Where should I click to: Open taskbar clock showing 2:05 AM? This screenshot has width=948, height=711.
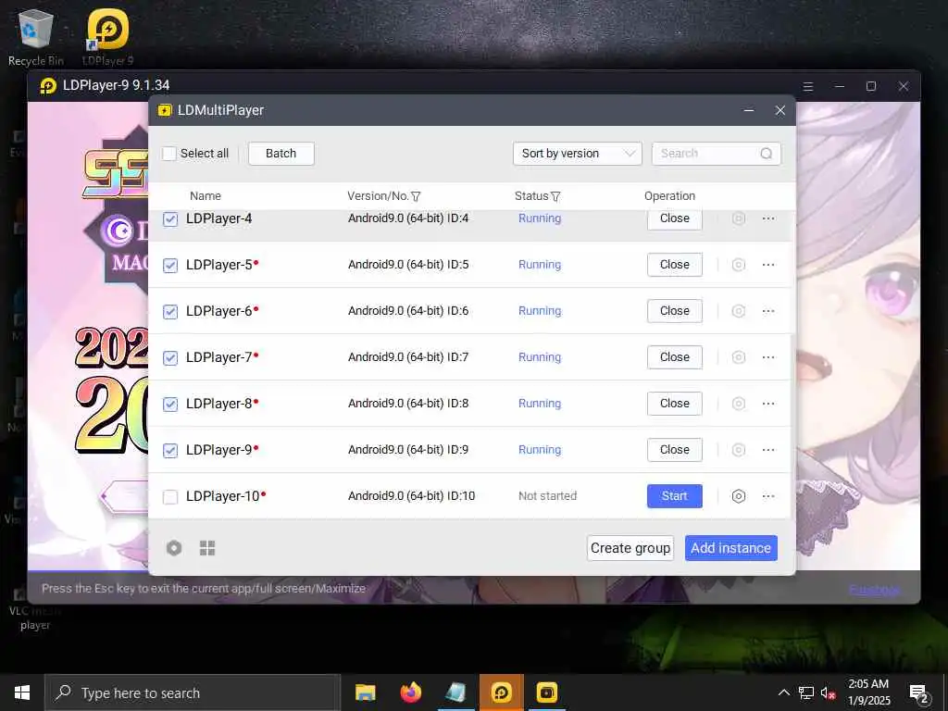(868, 692)
